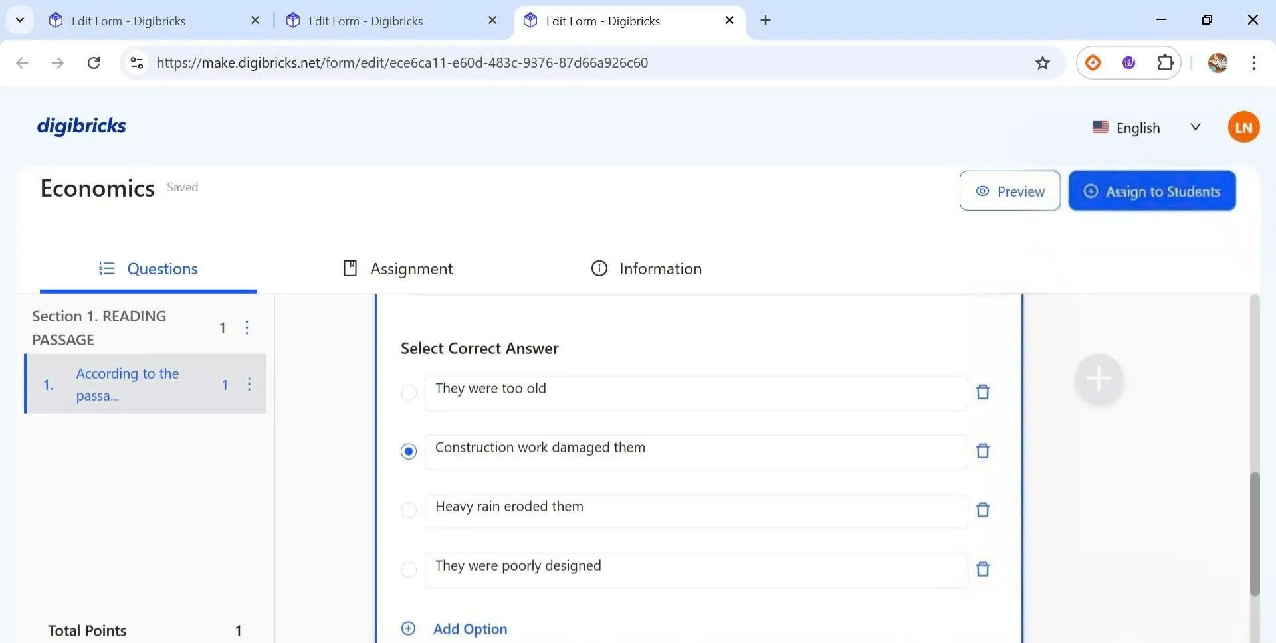Open Section 1 three-dot options menu
Screen dimensions: 1276x643
tap(247, 327)
